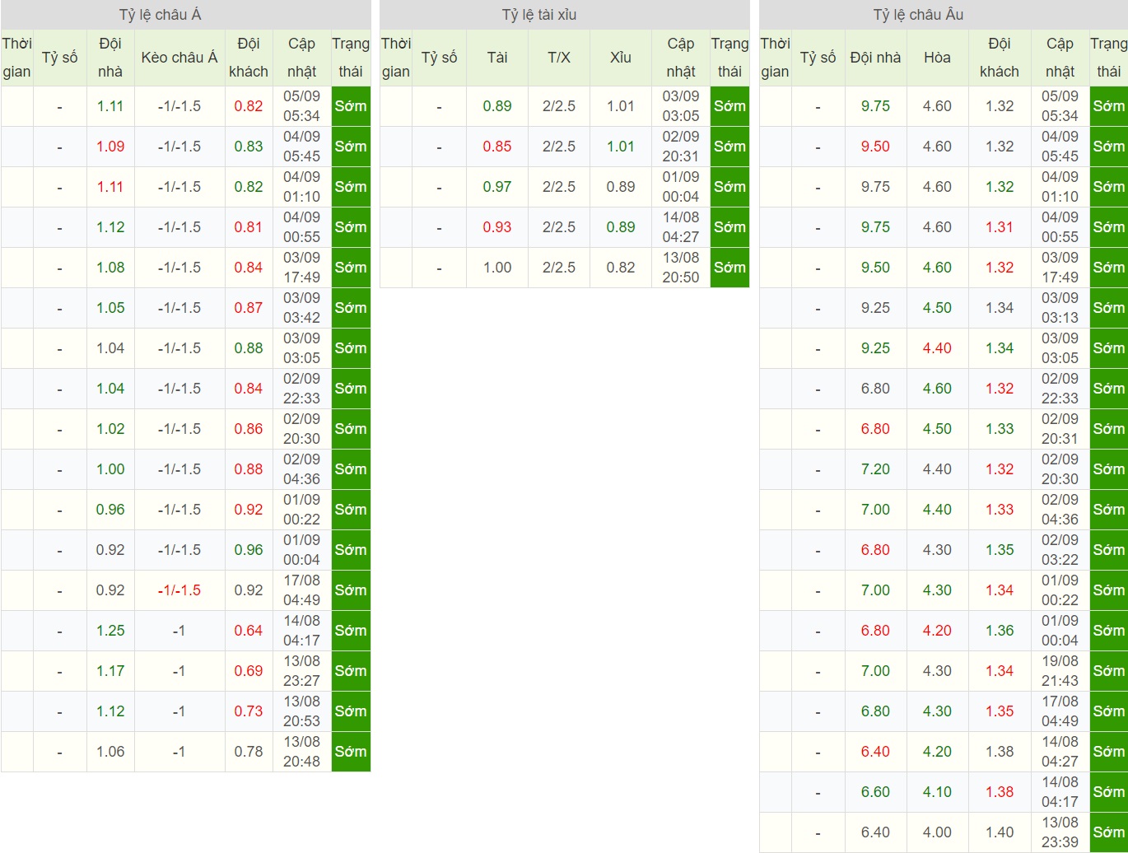The height and width of the screenshot is (853, 1128).
Task: Click away odds 0.87 in châu Á table
Action: pyautogui.click(x=249, y=308)
